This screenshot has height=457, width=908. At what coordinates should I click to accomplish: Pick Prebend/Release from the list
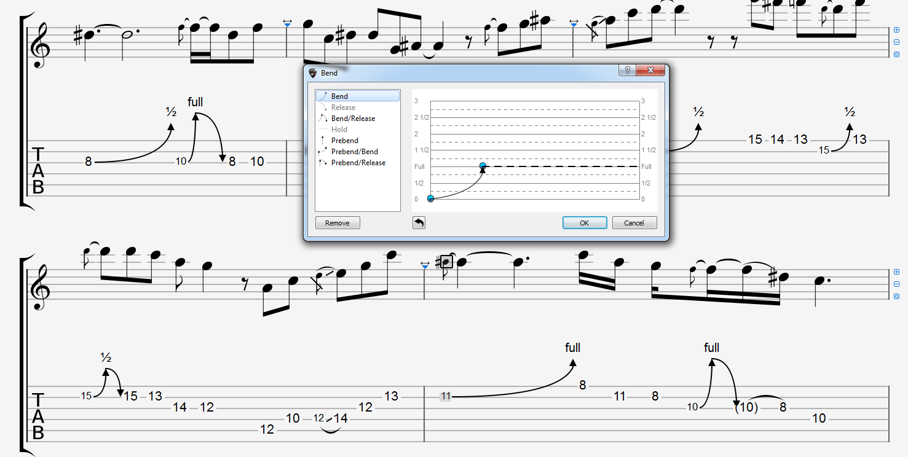point(357,162)
